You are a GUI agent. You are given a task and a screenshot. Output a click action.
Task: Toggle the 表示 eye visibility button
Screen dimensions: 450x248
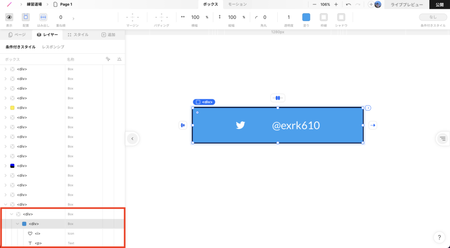[9, 17]
